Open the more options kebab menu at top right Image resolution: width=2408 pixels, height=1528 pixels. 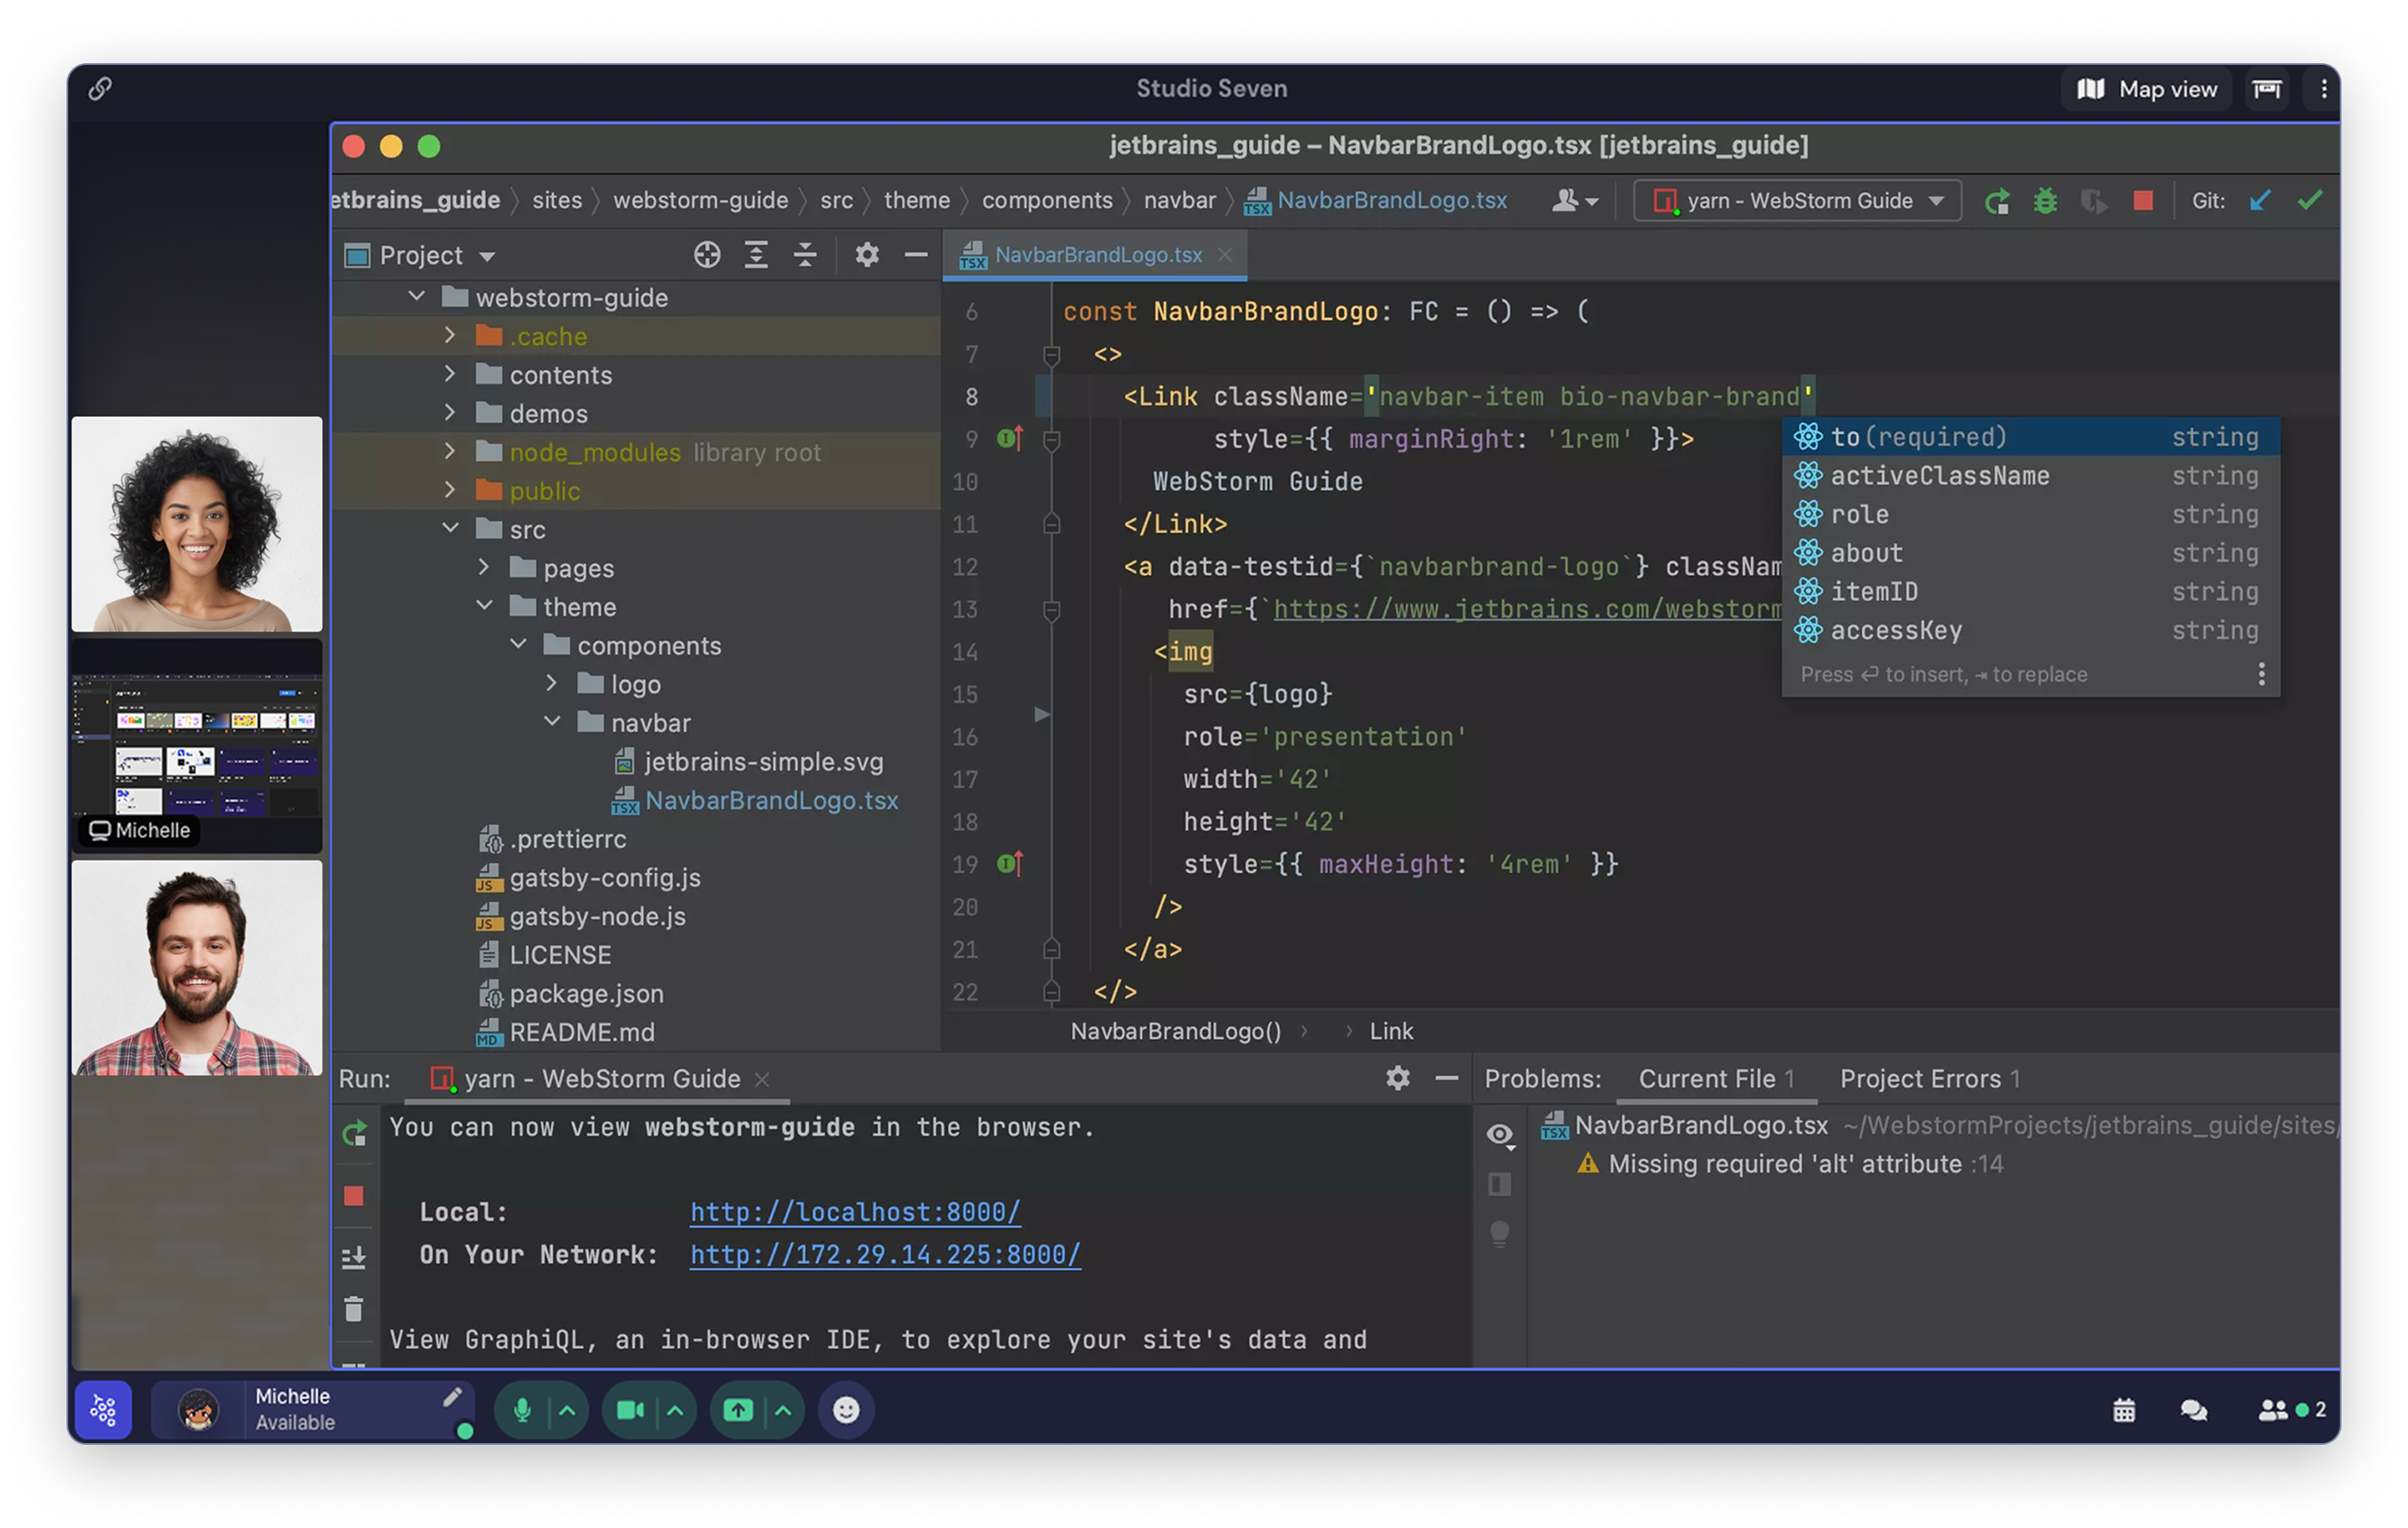(x=2323, y=89)
